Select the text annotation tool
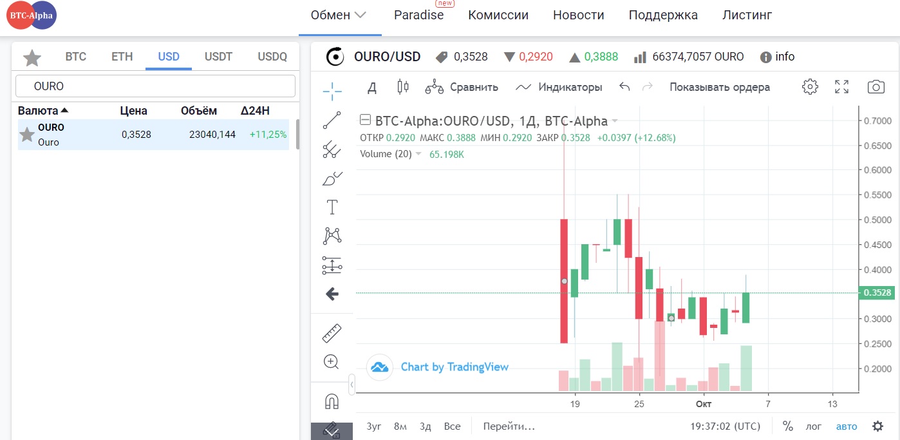 click(332, 207)
